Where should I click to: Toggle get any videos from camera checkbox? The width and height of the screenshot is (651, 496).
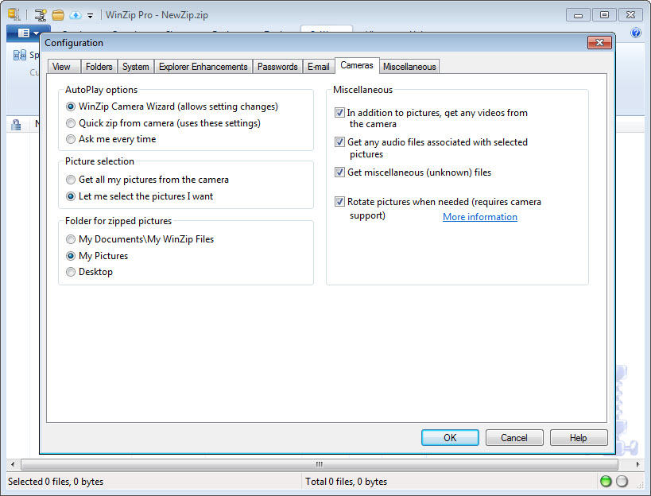(x=339, y=113)
